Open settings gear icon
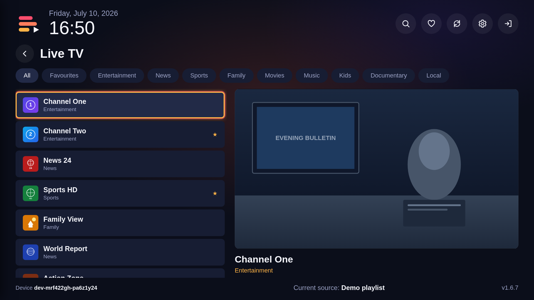This screenshot has width=534, height=300. 483,24
